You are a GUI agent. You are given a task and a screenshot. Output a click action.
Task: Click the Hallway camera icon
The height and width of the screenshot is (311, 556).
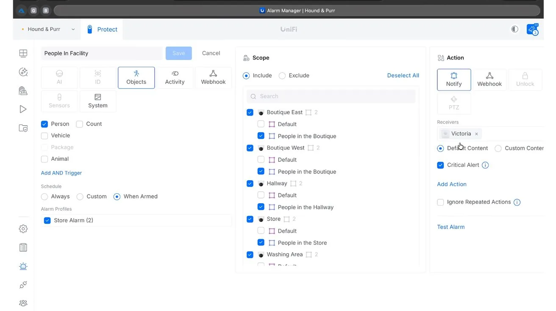(261, 184)
